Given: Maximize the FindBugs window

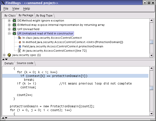Looking at the screenshot, I should (149, 3).
